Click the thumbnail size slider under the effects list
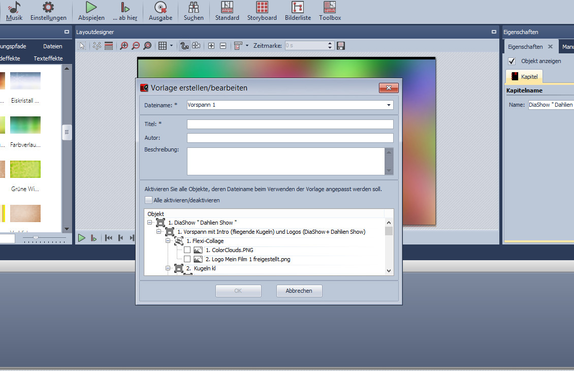 coord(36,237)
